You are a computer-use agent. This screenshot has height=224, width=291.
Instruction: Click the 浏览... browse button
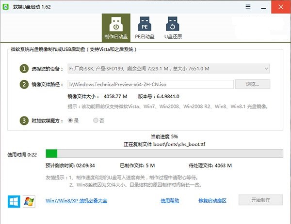click(253, 84)
